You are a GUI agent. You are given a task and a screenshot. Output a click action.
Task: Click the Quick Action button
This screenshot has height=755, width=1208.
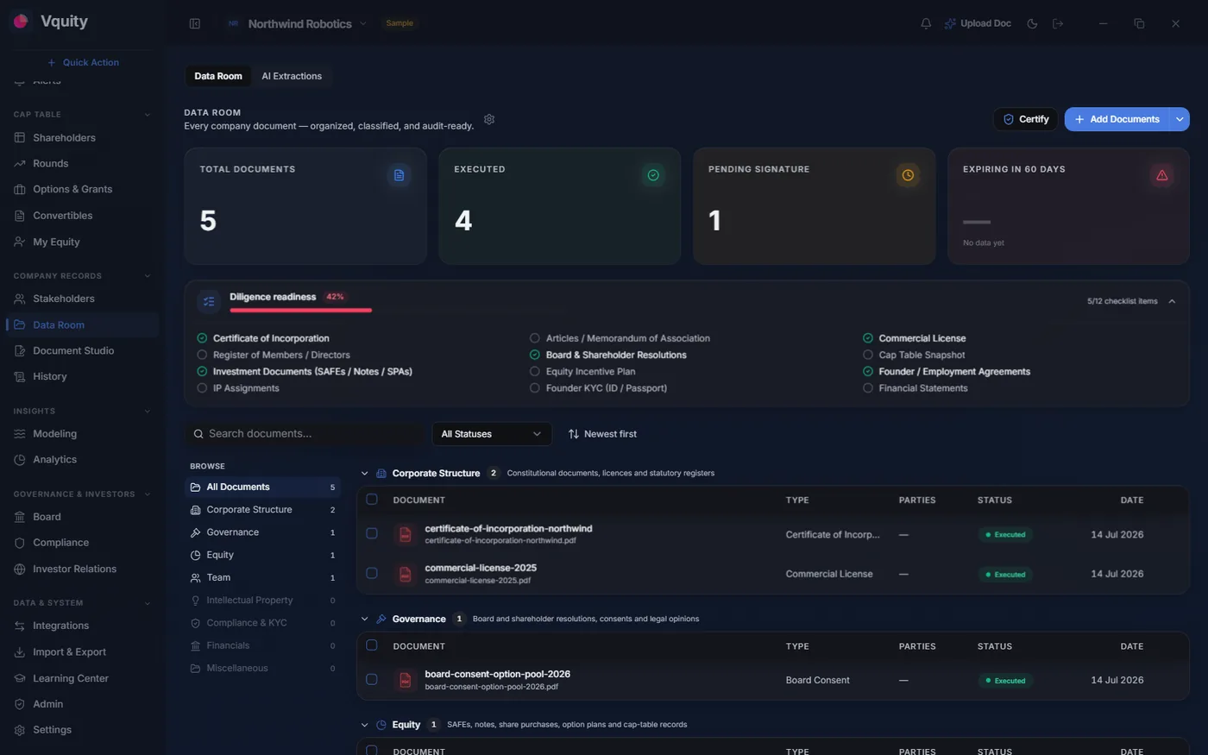(83, 62)
